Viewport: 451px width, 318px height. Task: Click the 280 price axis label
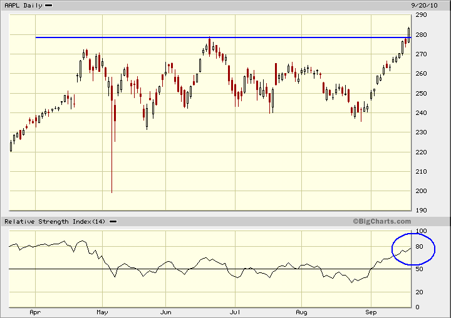(421, 35)
